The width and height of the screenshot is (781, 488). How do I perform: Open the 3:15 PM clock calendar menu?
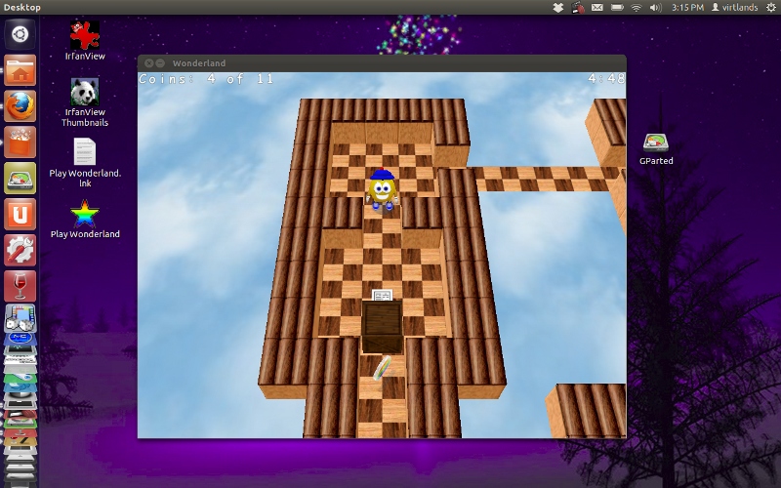pos(687,8)
